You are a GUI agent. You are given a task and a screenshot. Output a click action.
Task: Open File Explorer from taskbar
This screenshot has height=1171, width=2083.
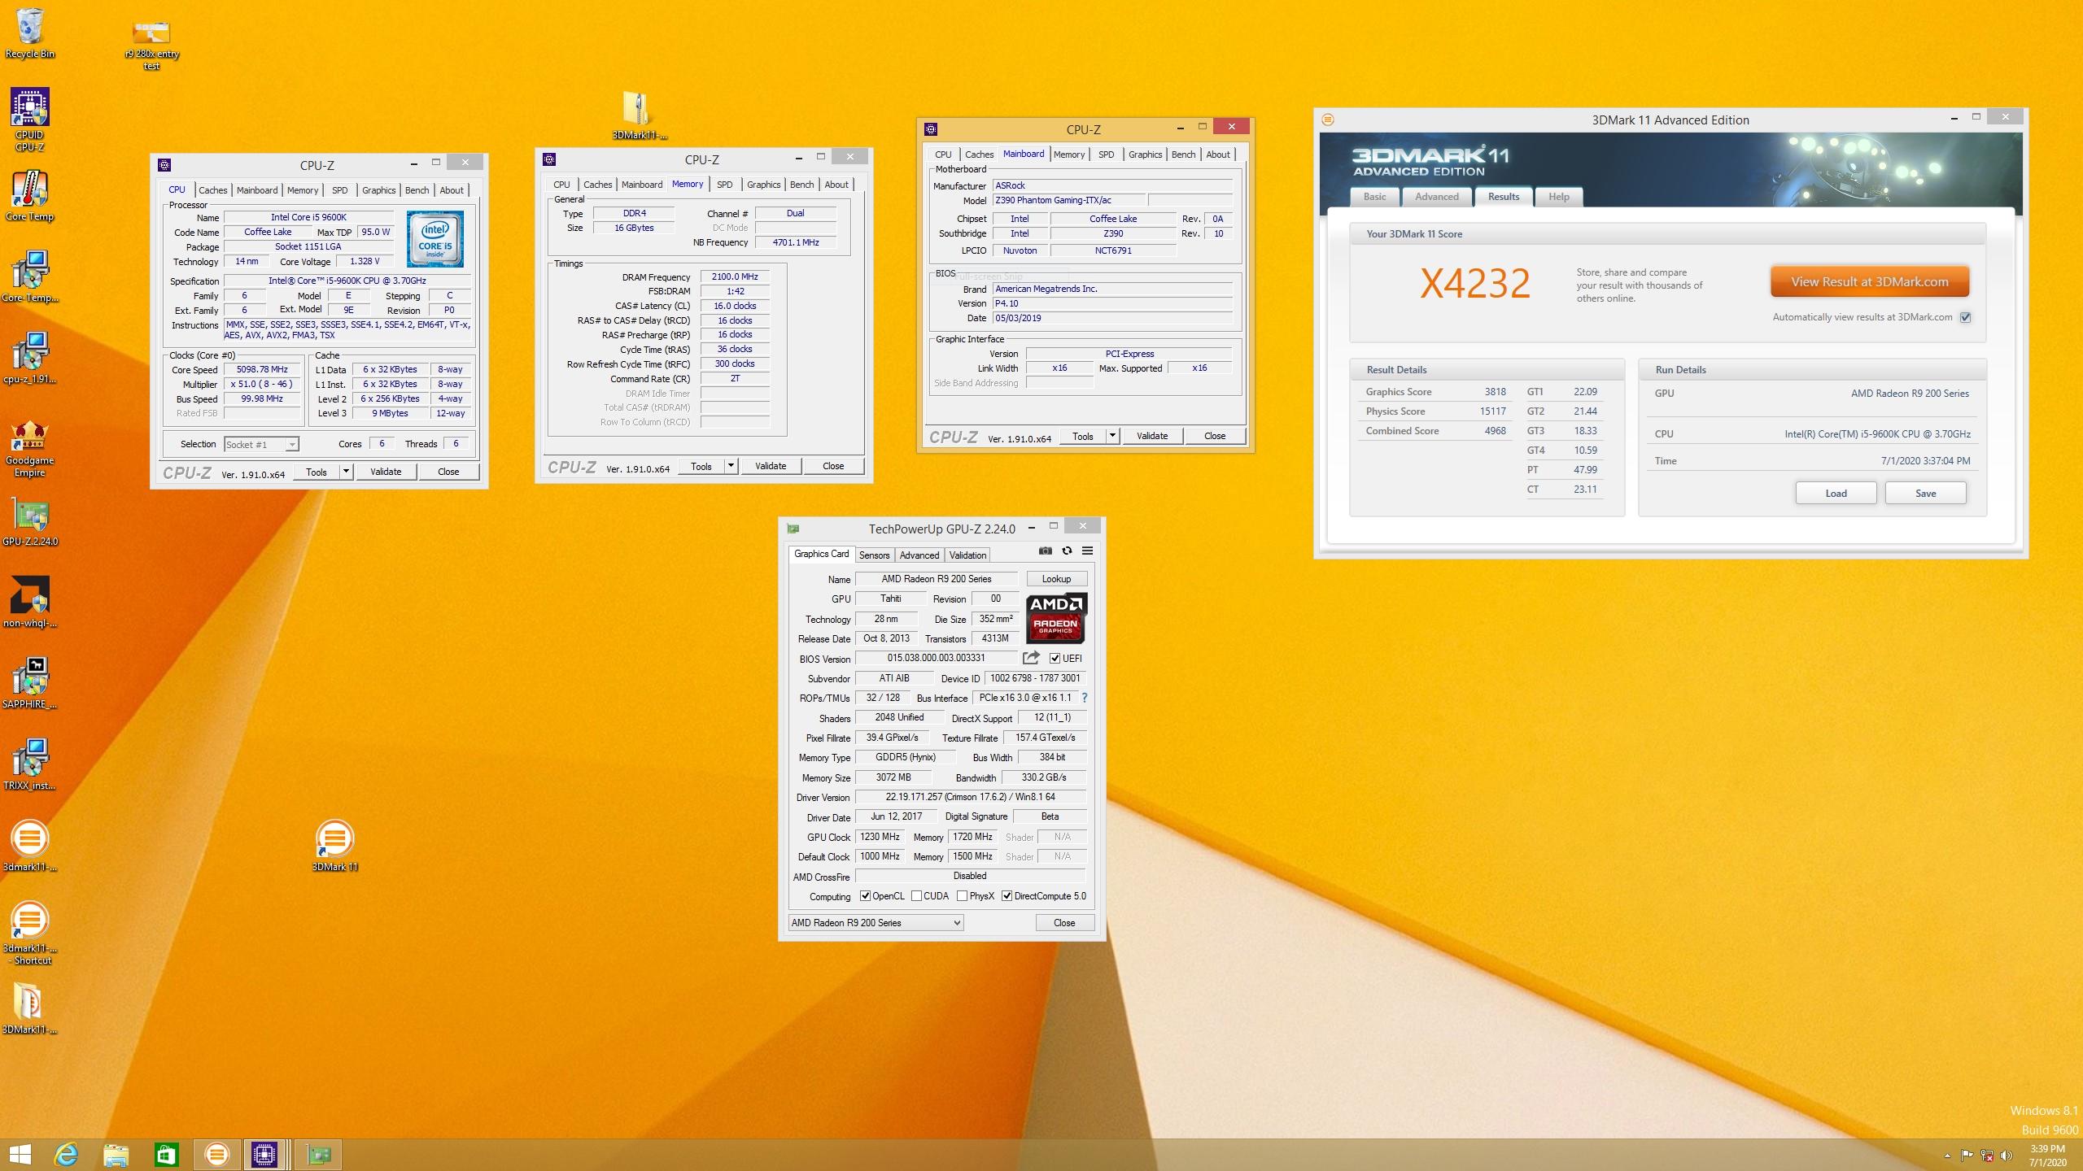click(x=116, y=1154)
